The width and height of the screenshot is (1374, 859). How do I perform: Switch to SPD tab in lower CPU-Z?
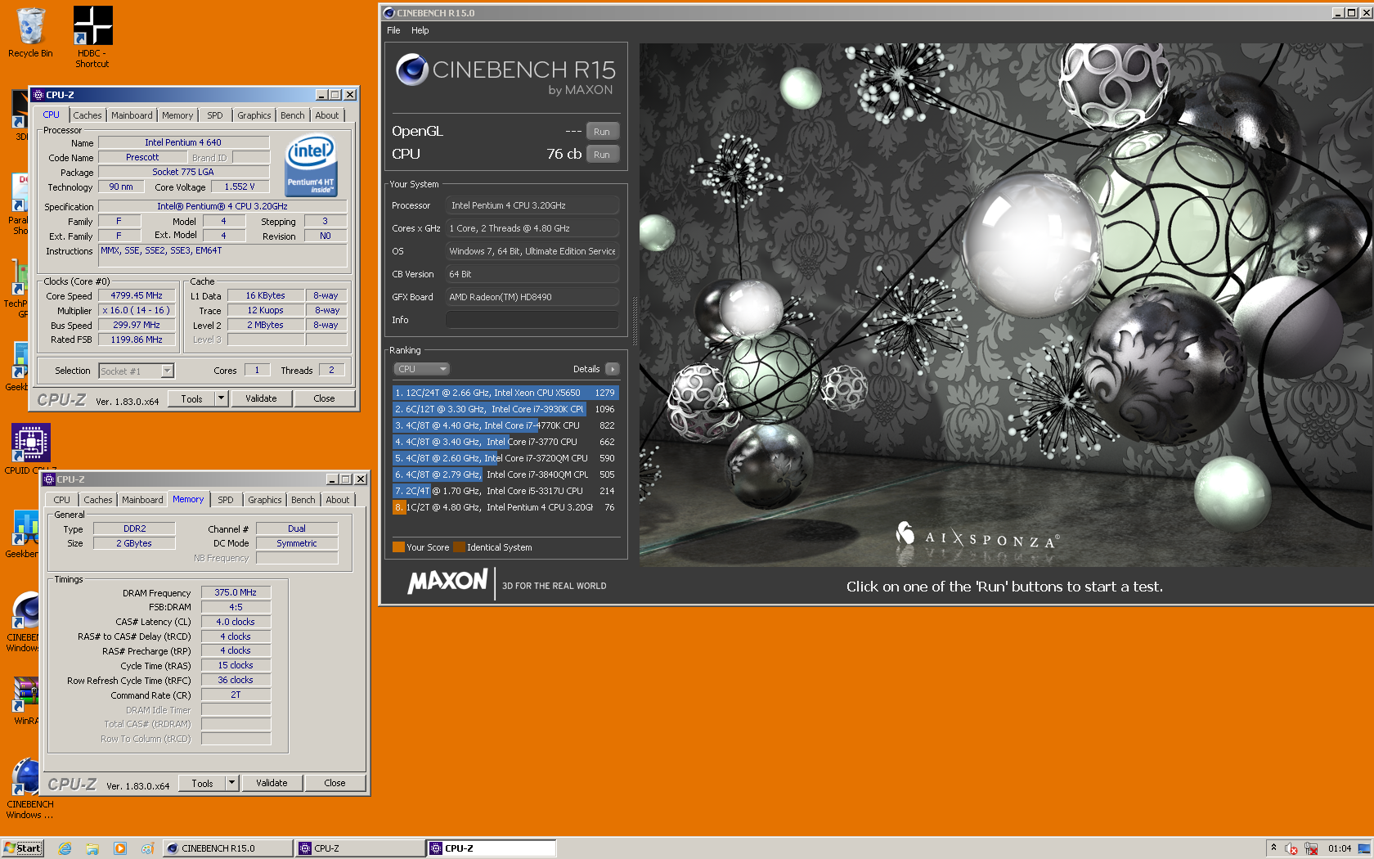pyautogui.click(x=226, y=500)
